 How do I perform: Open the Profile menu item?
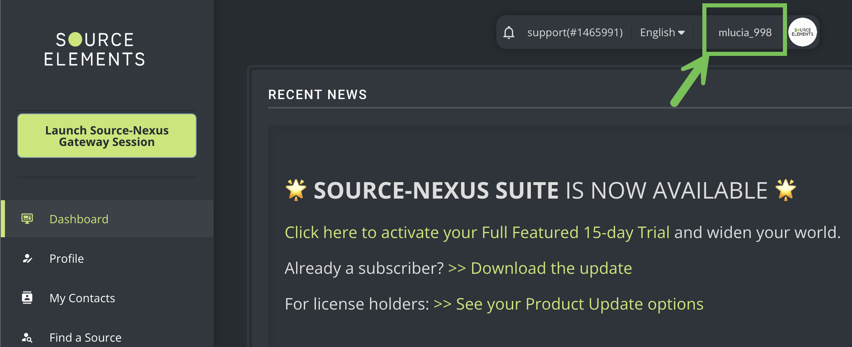tap(67, 259)
